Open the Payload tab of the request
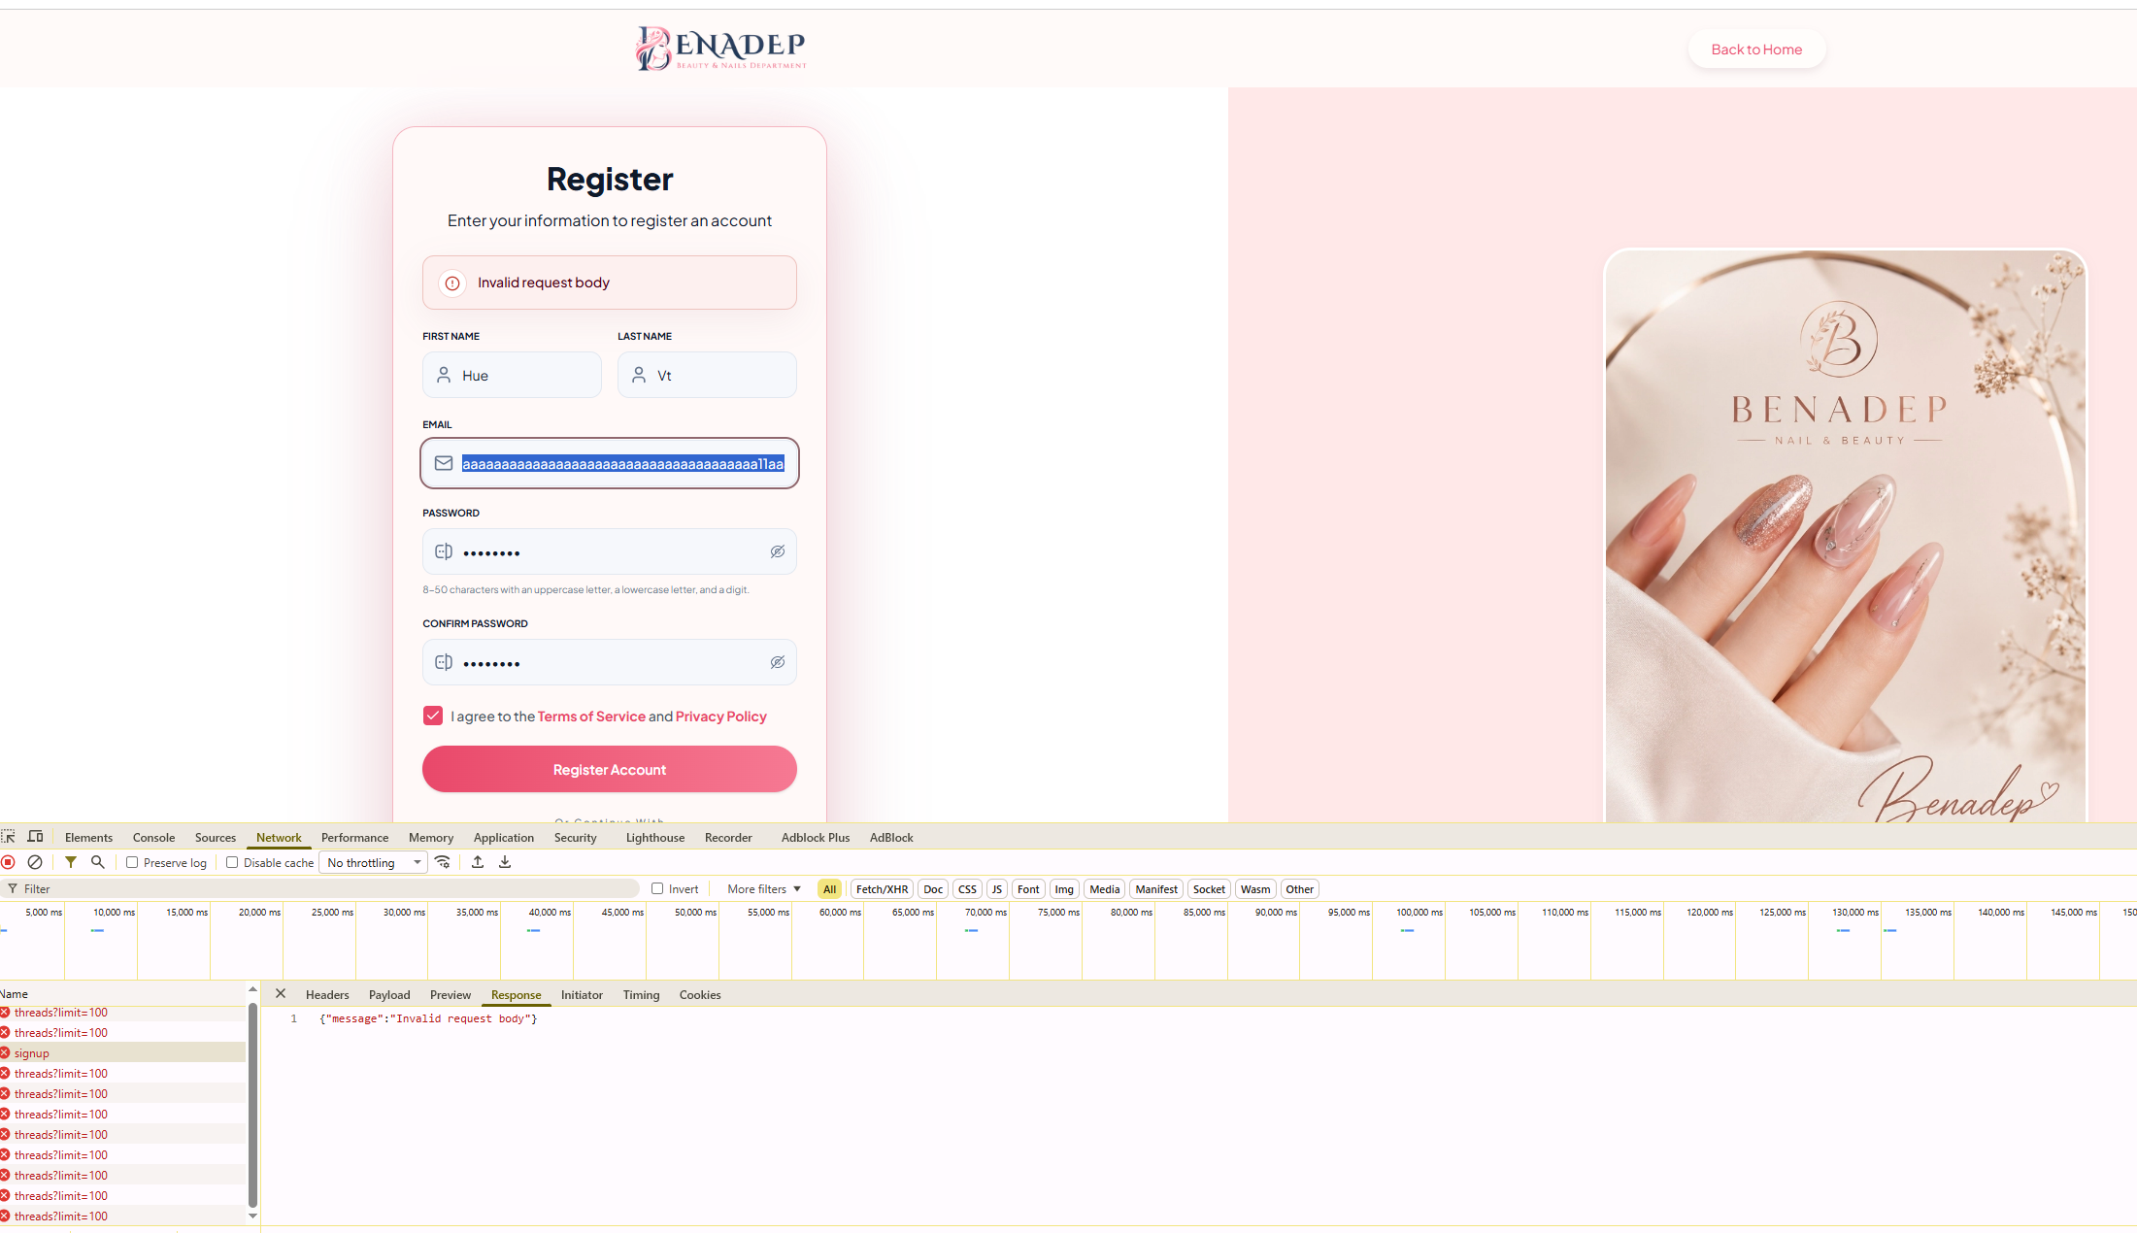Viewport: 2137px width, 1233px height. coord(389,995)
